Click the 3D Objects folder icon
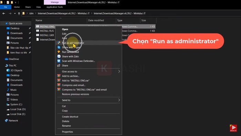Screen dimensions: 241x136 click(x=8, y=70)
